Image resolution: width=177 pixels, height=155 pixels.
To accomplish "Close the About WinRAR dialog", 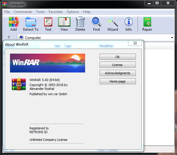I will pyautogui.click(x=135, y=43).
